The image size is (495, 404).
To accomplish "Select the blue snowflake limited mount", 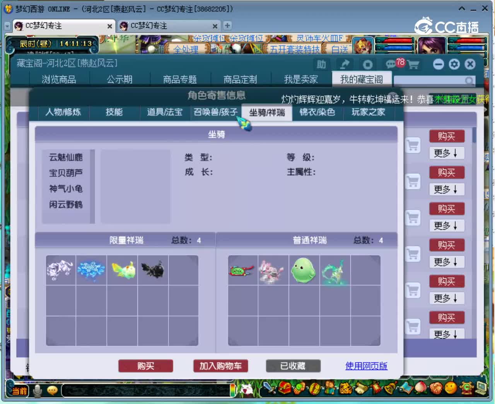I will coord(91,270).
